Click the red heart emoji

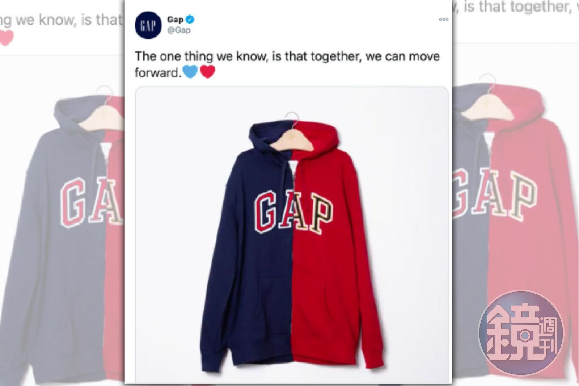pyautogui.click(x=207, y=72)
